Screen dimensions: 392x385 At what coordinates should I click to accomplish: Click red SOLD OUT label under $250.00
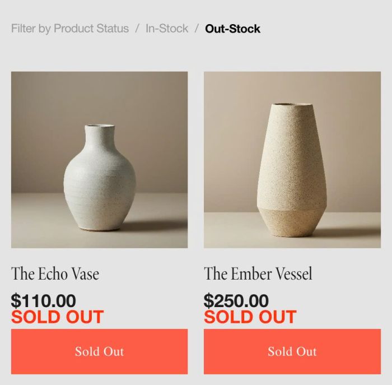pos(250,317)
